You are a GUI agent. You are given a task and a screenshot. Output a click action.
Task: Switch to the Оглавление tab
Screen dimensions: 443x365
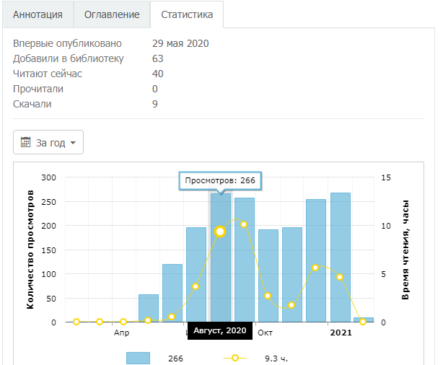coord(112,14)
